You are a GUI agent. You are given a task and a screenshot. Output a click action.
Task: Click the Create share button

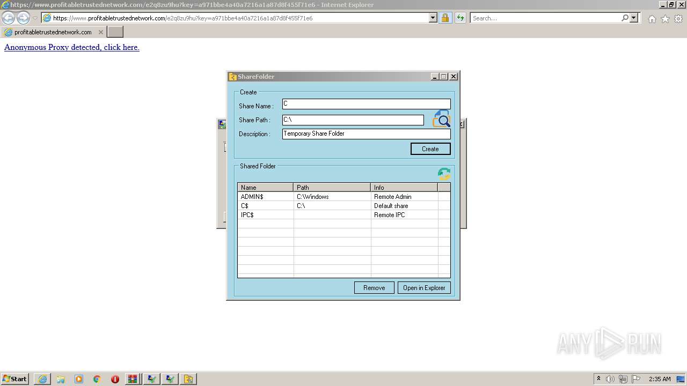(430, 149)
